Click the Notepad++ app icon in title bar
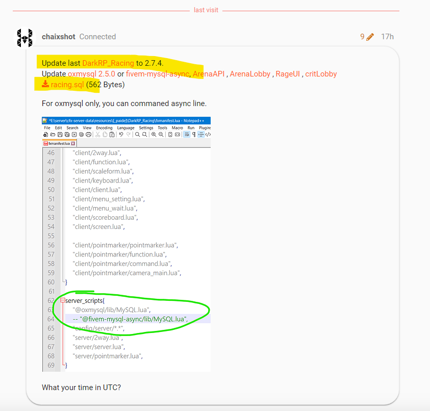Screen dimensions: 430x411 pos(45,121)
